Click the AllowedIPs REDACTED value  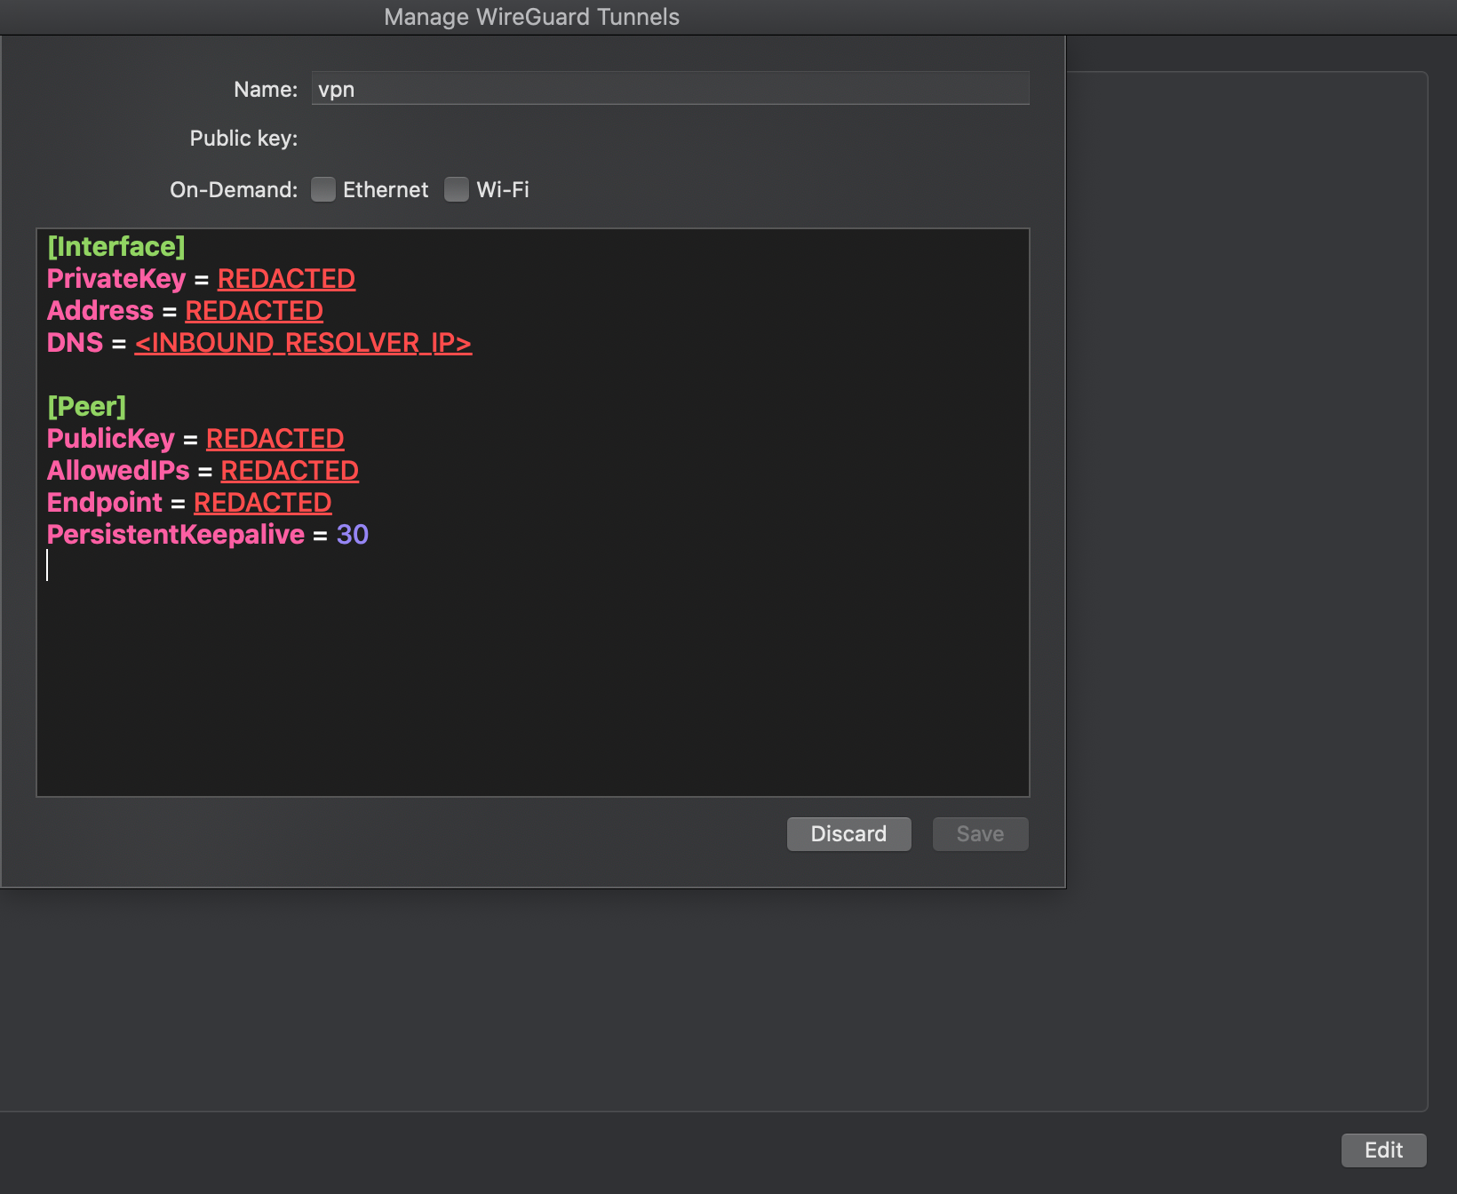[290, 471]
